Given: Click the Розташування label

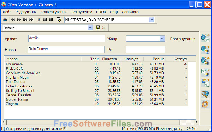Looking at the screenshot, I should pos(183,39).
